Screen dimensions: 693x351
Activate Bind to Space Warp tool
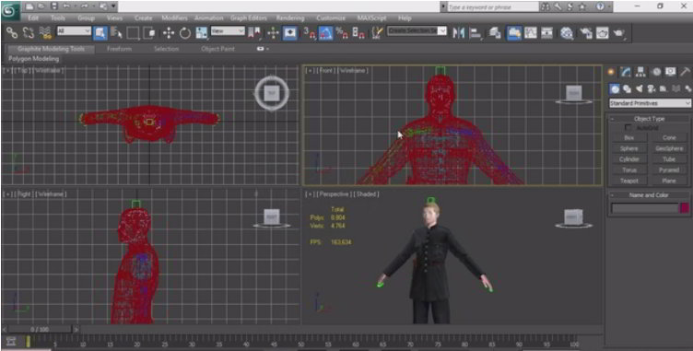45,33
